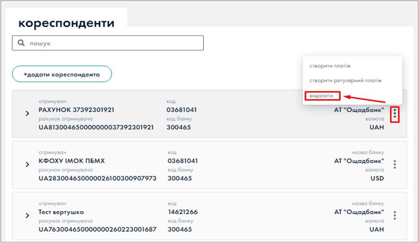Switch to the 'кореспонденти' tab
Viewport: 419px width, 243px height.
pos(66,23)
